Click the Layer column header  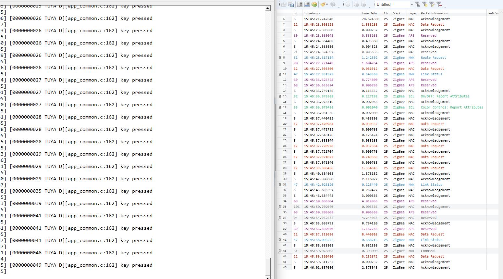pyautogui.click(x=412, y=13)
